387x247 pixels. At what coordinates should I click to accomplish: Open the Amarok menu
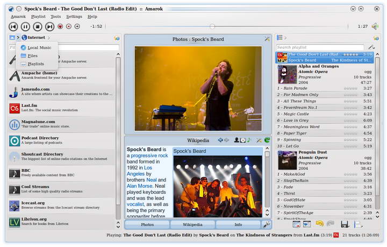[18, 17]
